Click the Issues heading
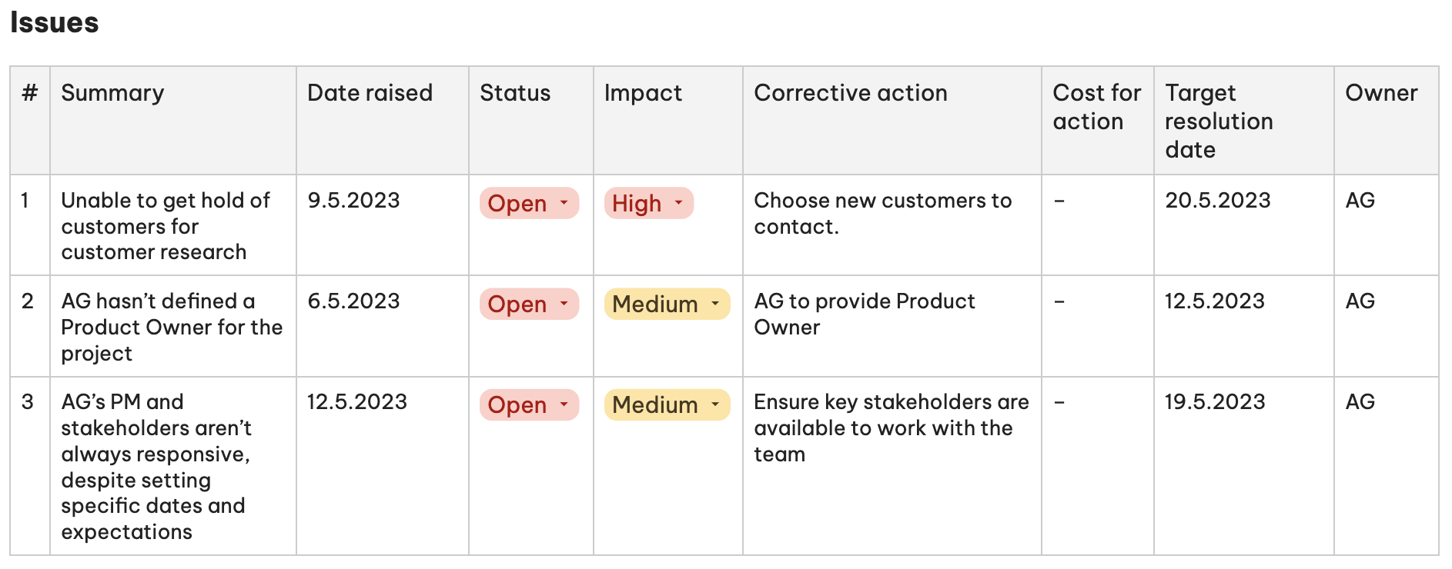The width and height of the screenshot is (1452, 569). [54, 22]
